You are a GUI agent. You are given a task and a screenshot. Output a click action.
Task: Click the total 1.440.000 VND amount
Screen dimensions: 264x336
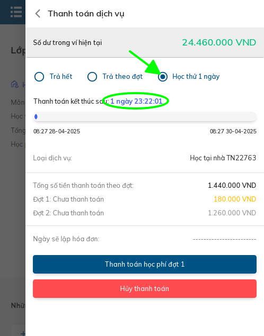point(232,185)
